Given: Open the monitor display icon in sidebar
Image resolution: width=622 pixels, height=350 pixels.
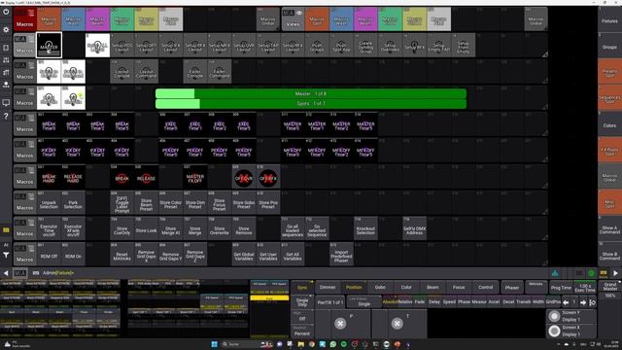Looking at the screenshot, I should tap(6, 103).
